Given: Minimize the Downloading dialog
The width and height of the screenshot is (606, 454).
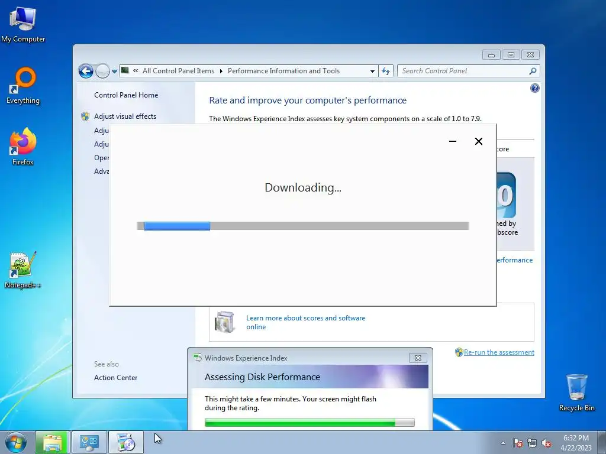Looking at the screenshot, I should (453, 141).
